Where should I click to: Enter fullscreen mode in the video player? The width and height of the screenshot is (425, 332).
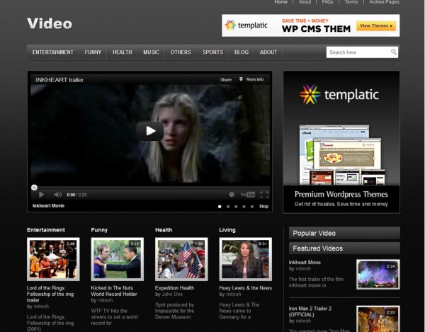click(x=264, y=195)
